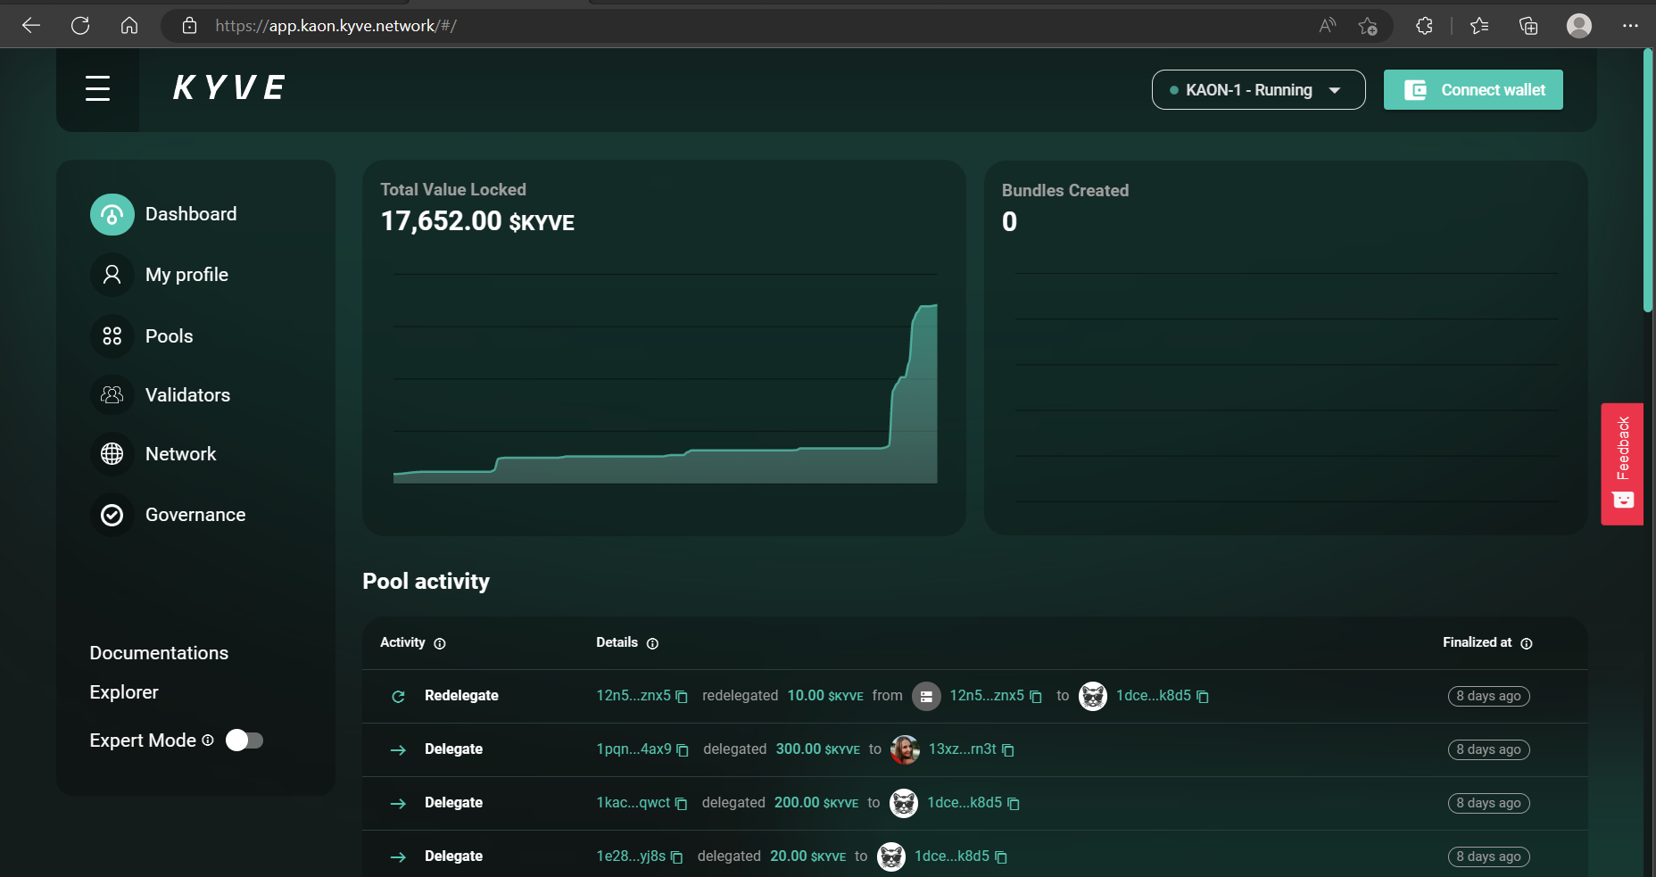Image resolution: width=1656 pixels, height=877 pixels.
Task: Open address 1pqn...4ax9
Action: (x=633, y=749)
